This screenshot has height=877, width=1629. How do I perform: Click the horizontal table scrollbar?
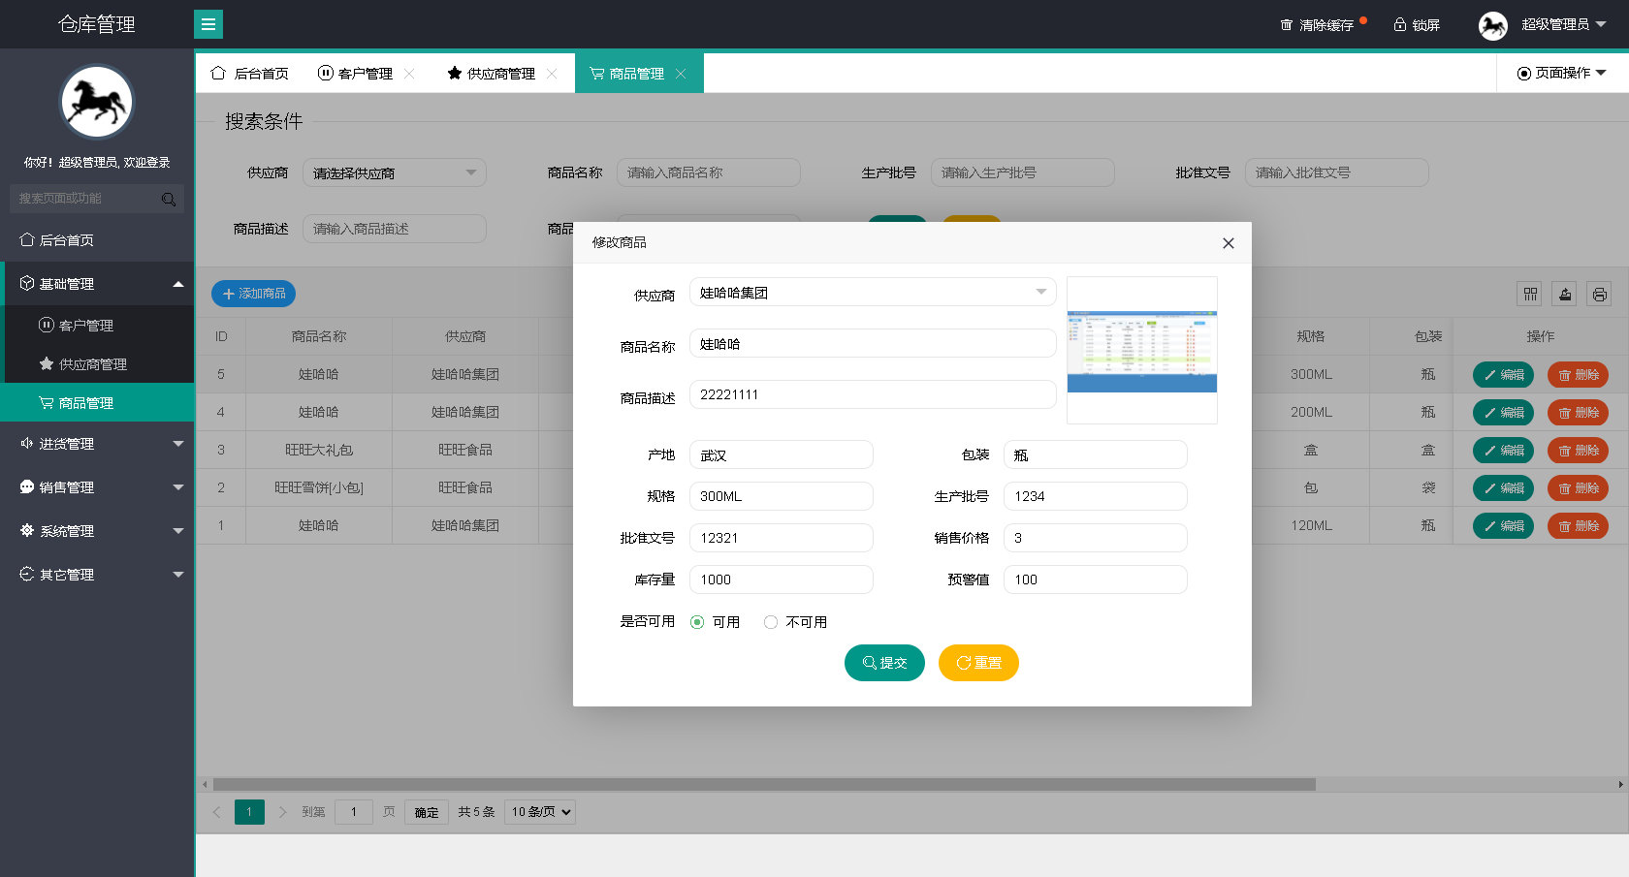coord(764,784)
